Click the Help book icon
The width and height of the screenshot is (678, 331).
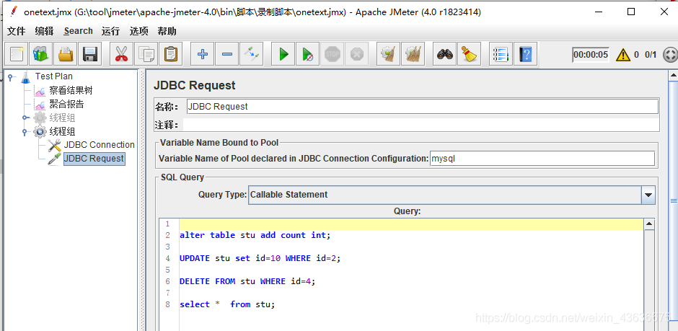[x=525, y=55]
